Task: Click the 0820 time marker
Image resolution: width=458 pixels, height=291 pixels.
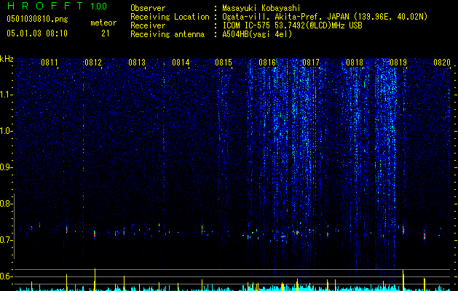Action: coord(442,63)
